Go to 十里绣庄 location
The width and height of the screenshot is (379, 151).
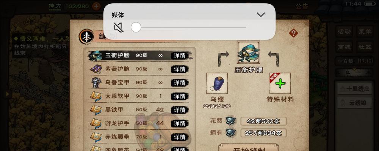(x=355, y=89)
